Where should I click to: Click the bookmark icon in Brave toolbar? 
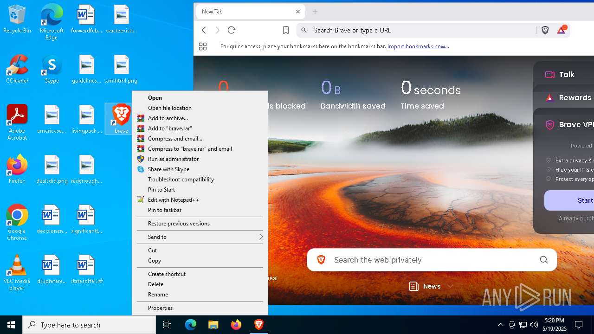click(286, 30)
